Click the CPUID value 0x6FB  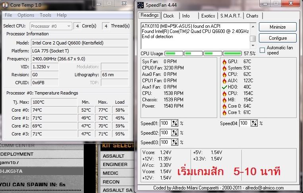(x=44, y=83)
